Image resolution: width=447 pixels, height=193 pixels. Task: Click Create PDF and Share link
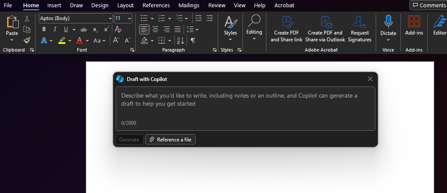point(286,29)
